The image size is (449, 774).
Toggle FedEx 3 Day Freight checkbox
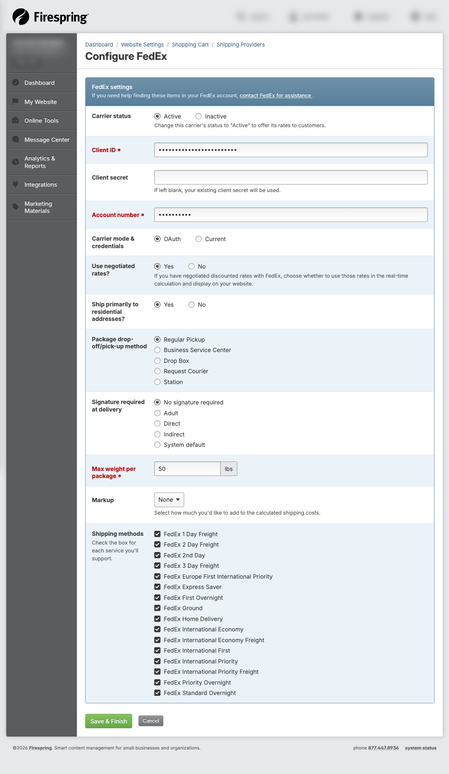157,566
